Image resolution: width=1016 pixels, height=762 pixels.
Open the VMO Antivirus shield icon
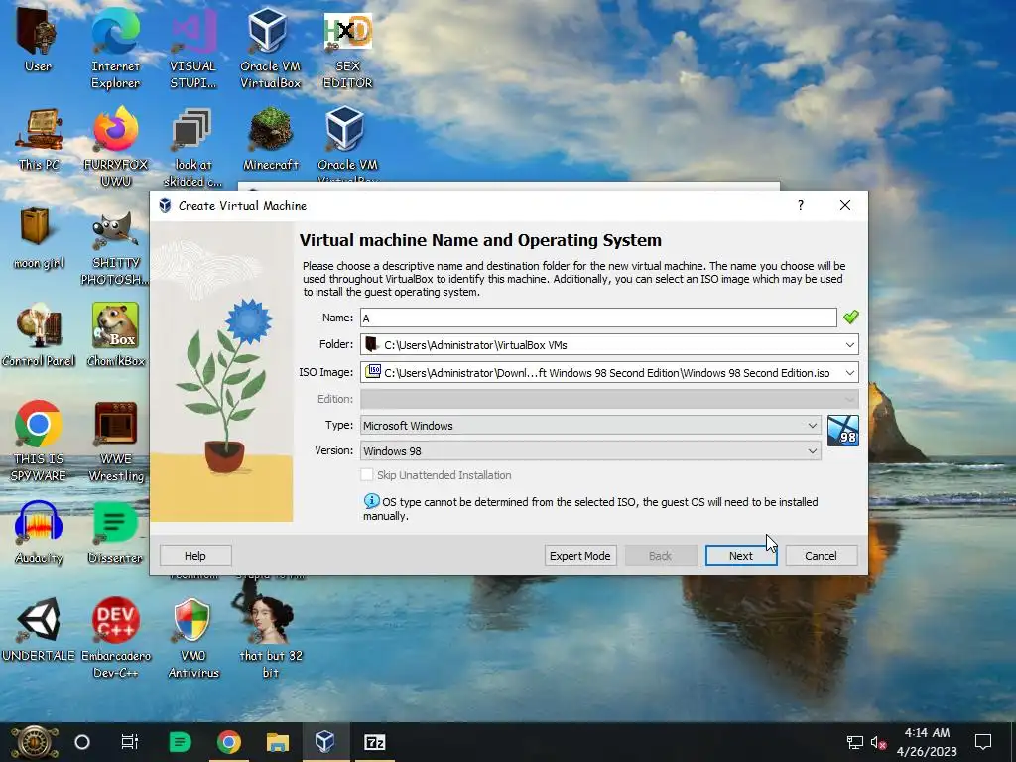point(193,638)
